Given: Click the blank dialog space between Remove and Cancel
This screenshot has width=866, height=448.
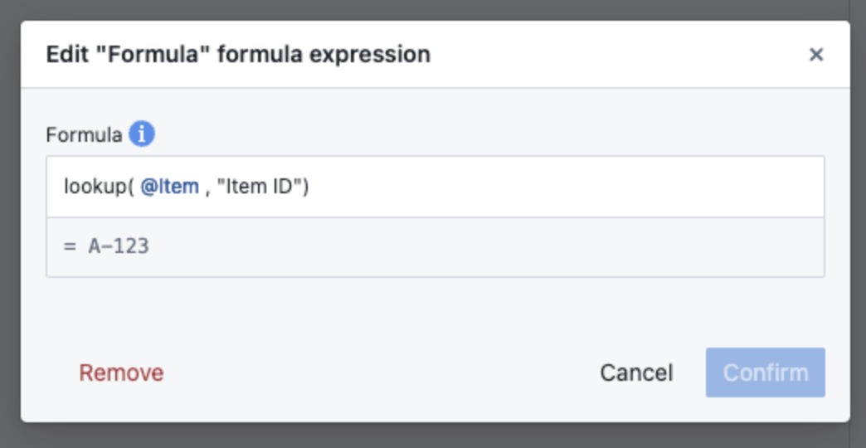Looking at the screenshot, I should 373,373.
